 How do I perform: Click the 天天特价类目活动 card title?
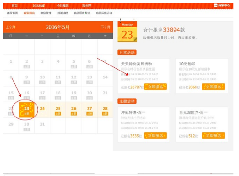(x=136, y=64)
